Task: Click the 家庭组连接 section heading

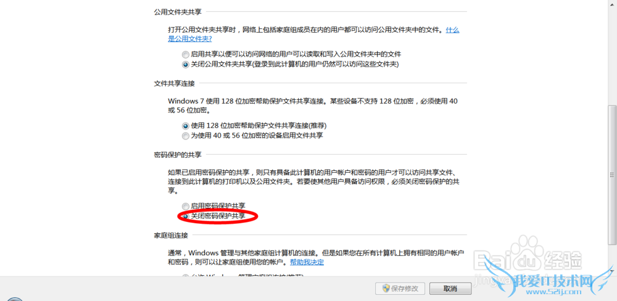Action: click(x=170, y=236)
